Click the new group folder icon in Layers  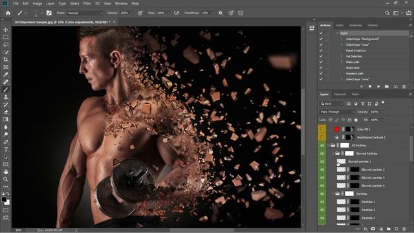[389, 228]
